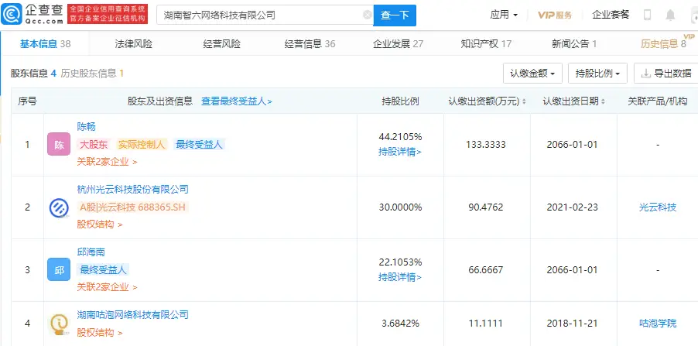Image resolution: width=698 pixels, height=346 pixels.
Task: Click the 2021-02-23 date cell
Action: (573, 207)
